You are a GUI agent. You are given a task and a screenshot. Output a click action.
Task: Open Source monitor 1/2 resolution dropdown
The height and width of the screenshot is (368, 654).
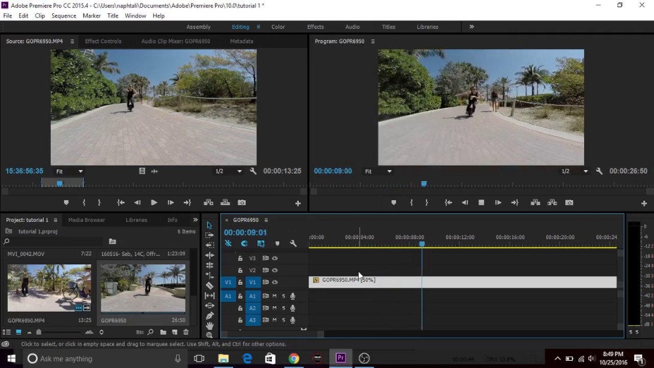(x=228, y=171)
